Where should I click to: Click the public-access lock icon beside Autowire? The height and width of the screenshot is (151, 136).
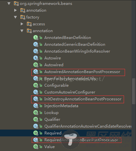point(41,58)
